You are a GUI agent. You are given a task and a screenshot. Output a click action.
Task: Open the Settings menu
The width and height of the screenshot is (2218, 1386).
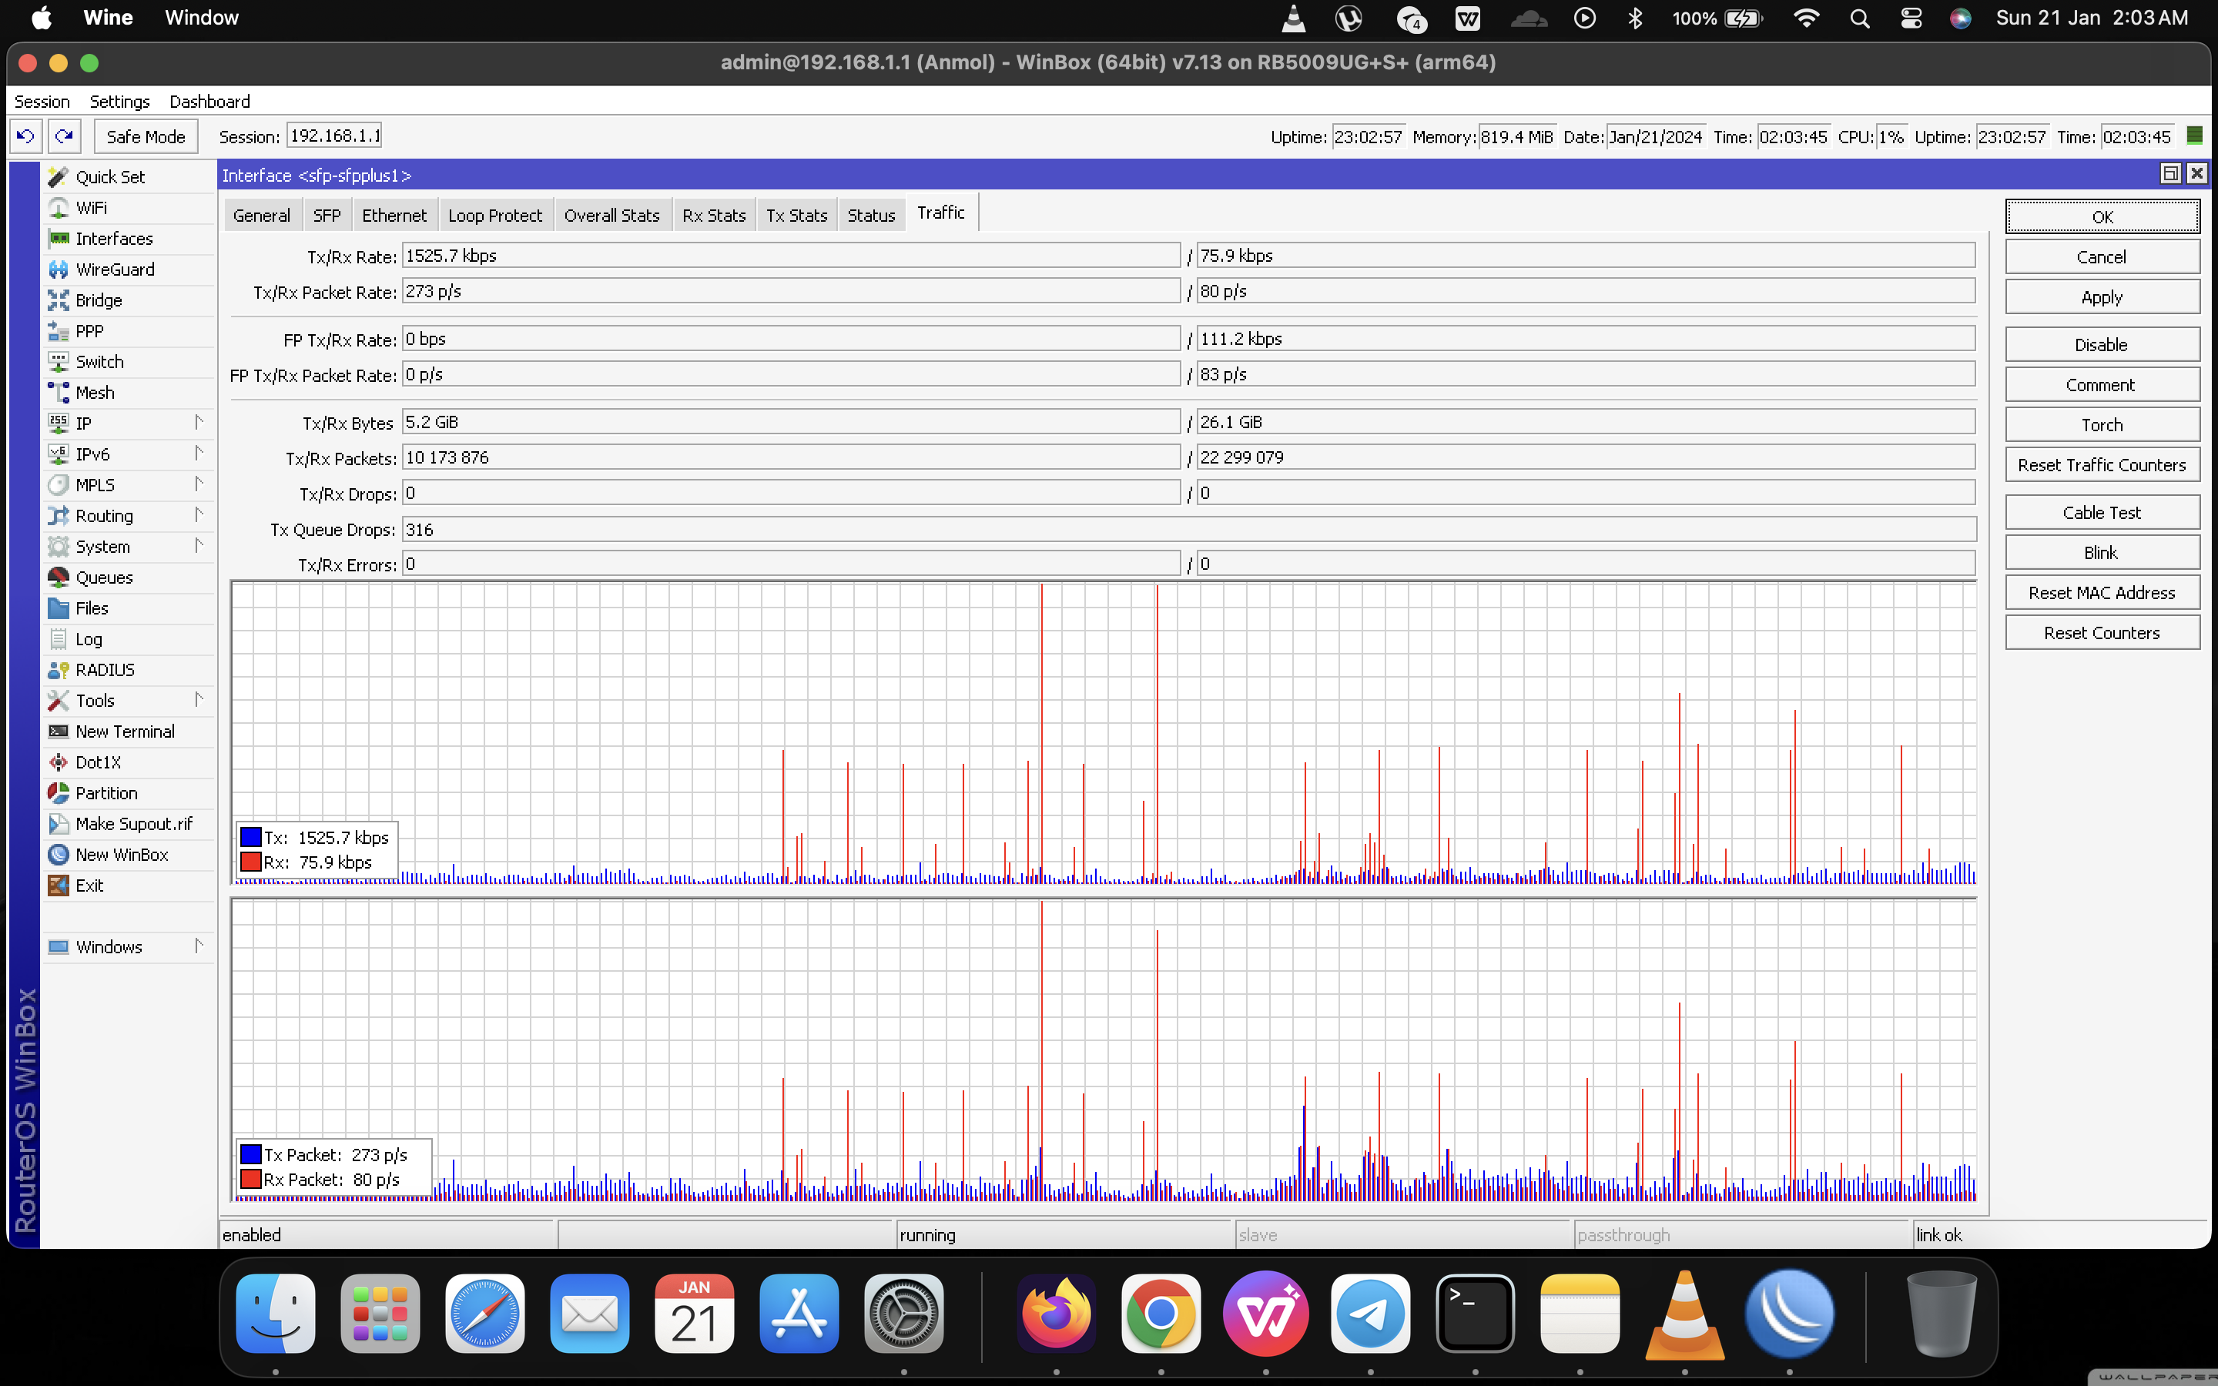coord(119,102)
